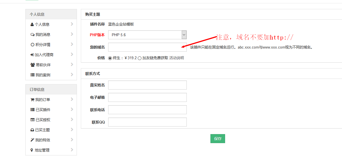Viewport: 342px width, 156px height.
Task: Click the 购买主题 section heading
Action: click(93, 14)
